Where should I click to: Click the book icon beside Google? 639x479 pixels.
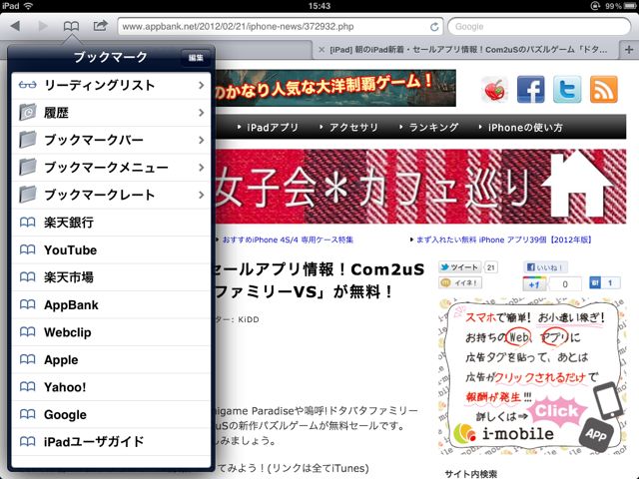click(27, 414)
